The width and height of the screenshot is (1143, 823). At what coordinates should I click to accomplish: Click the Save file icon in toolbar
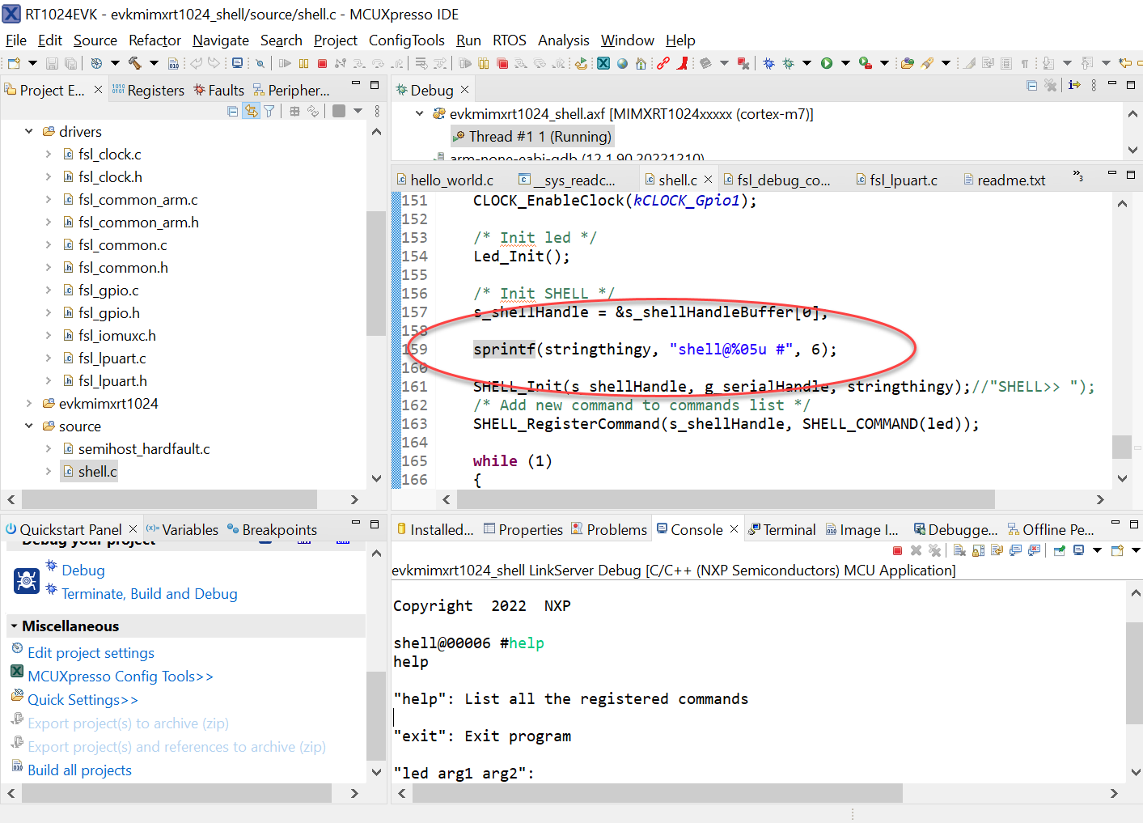(52, 63)
